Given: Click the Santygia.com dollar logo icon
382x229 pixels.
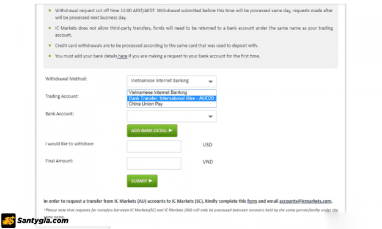Looking at the screenshot, I should click(x=9, y=220).
